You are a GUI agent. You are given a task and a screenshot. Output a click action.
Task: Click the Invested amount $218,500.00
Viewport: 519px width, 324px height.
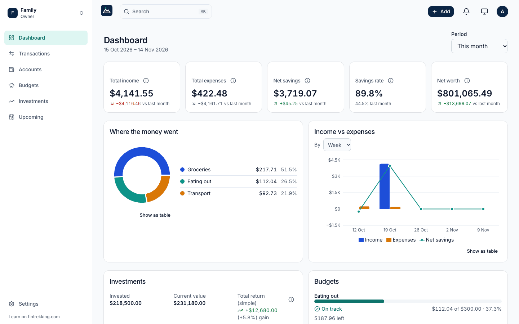[125, 303]
